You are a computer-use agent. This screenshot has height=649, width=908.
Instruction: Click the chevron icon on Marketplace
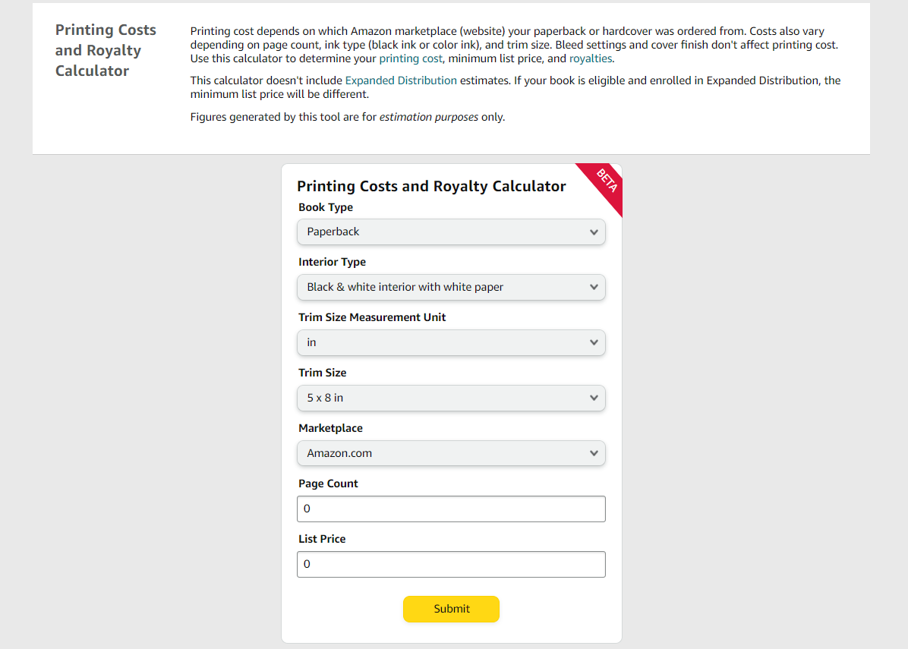(594, 453)
